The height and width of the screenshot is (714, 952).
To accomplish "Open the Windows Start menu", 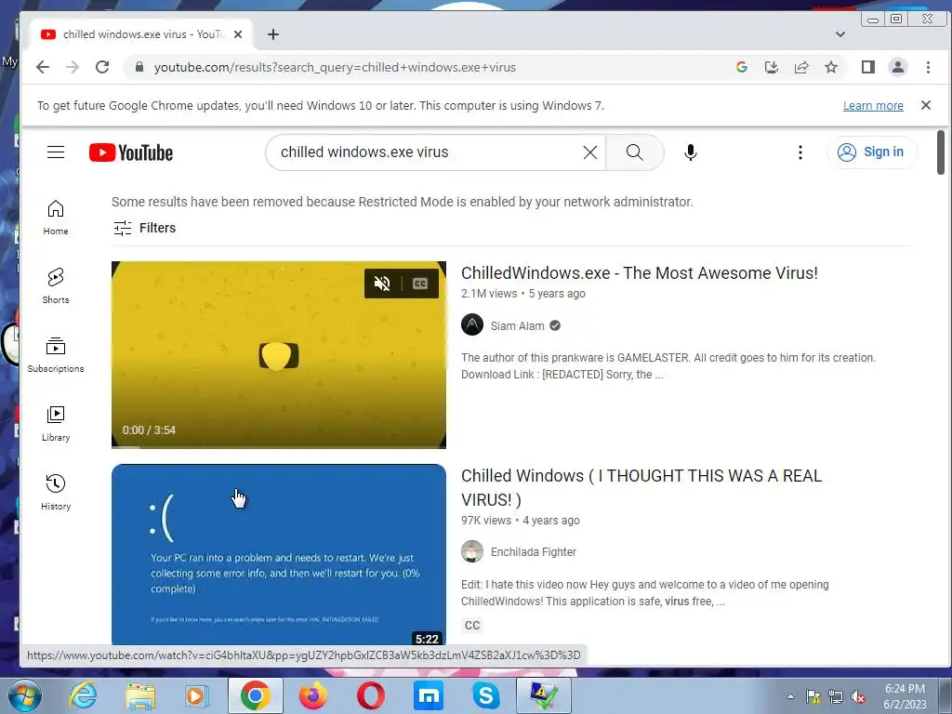I will tap(24, 695).
